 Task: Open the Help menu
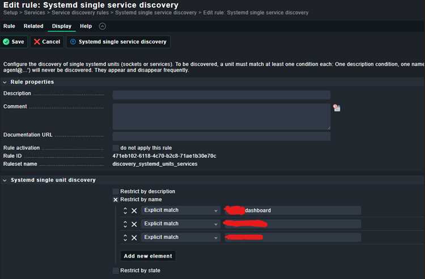pyautogui.click(x=86, y=26)
